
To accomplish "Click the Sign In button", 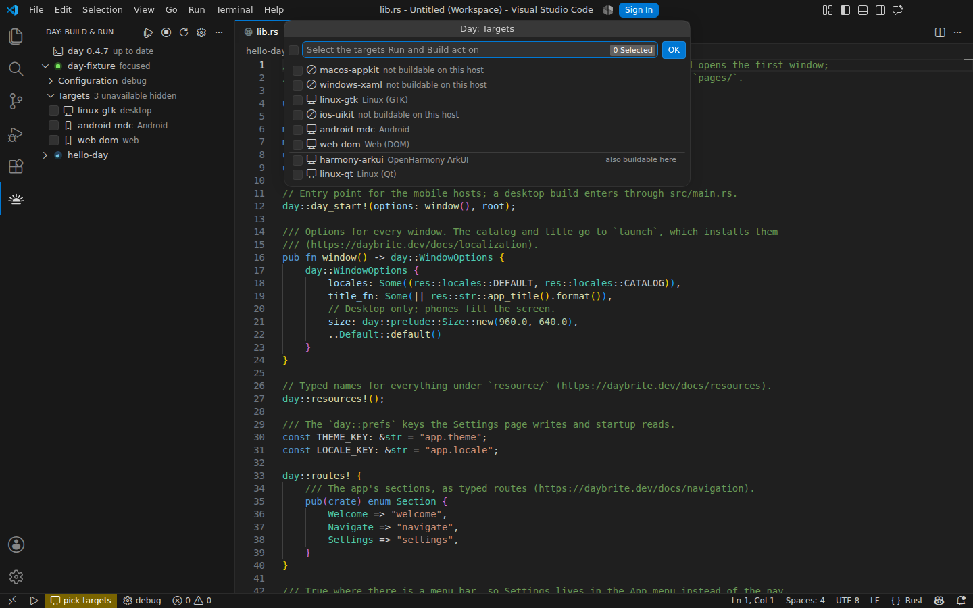I will [x=639, y=10].
